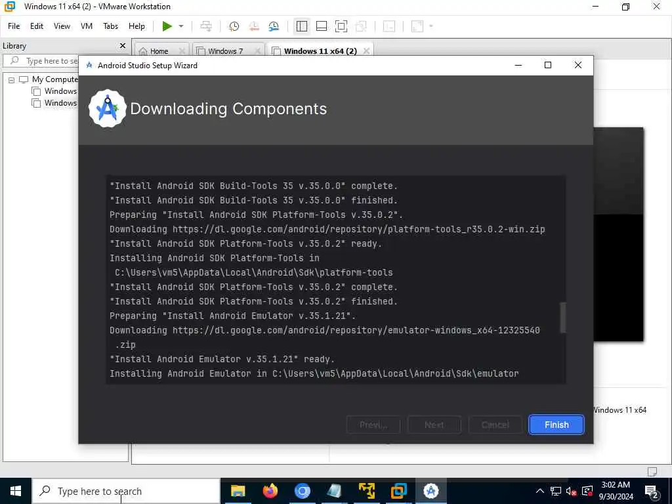This screenshot has width=672, height=504.
Task: Click the Unity mode toolbar icon
Action: (362, 26)
